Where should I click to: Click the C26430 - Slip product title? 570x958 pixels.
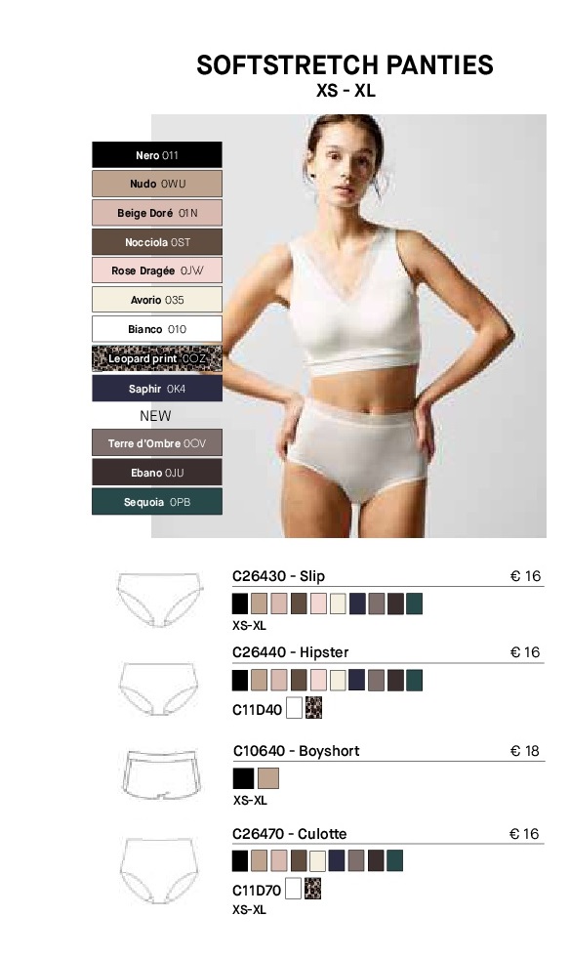[278, 576]
